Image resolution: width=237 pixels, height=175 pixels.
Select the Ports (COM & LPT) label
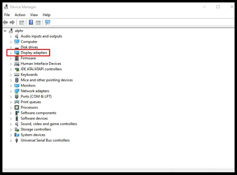(x=36, y=97)
